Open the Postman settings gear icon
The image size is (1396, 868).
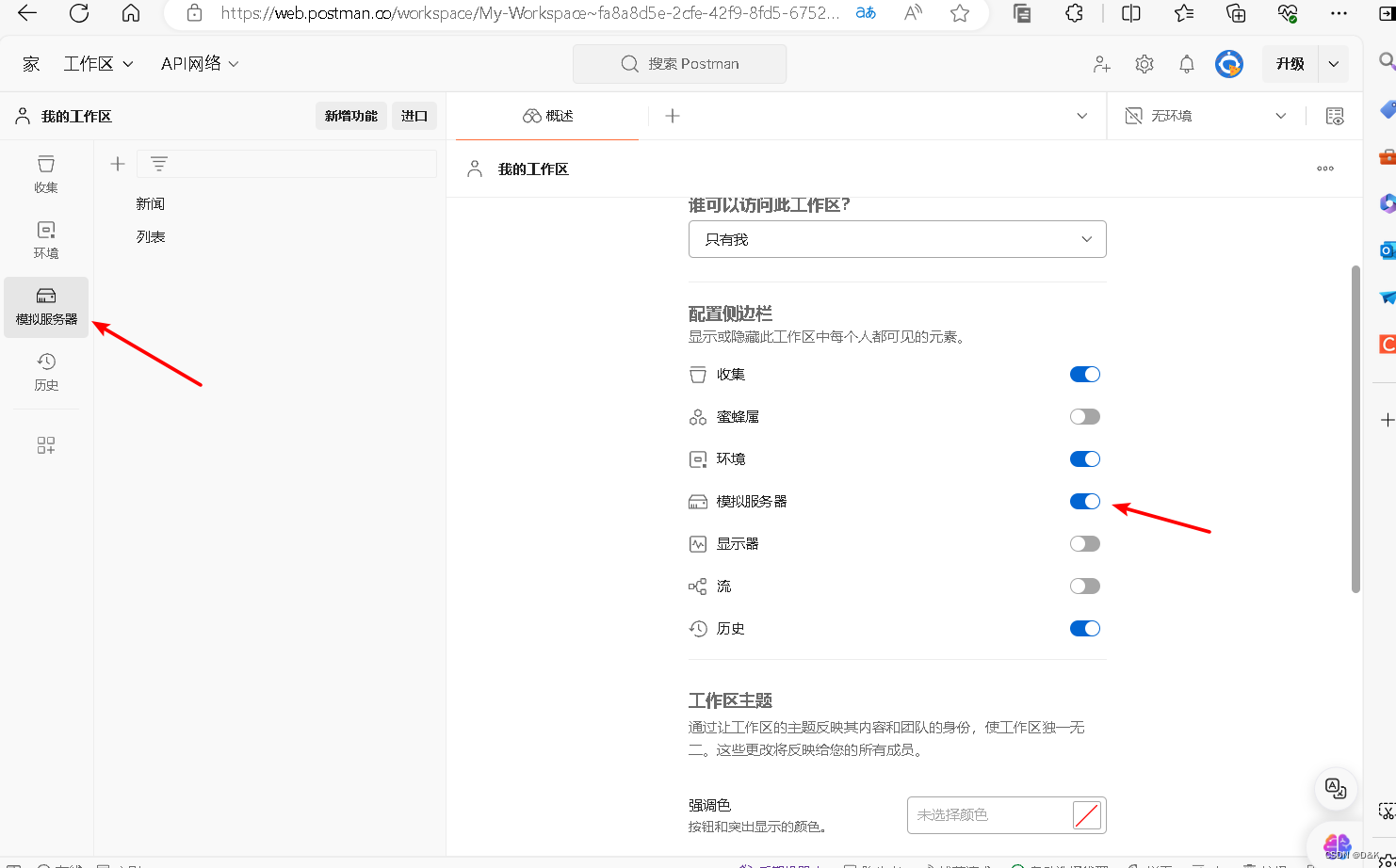1144,64
